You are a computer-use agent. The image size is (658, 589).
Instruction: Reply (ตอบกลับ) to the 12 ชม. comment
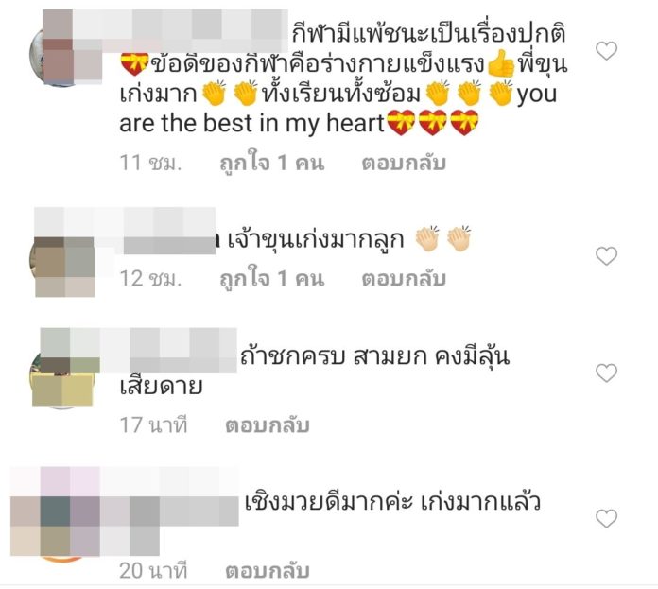404,279
